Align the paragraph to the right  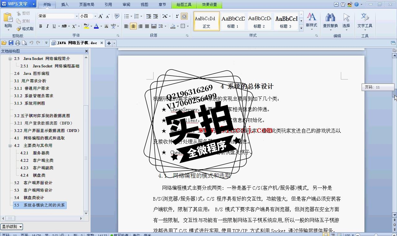[x=140, y=26]
